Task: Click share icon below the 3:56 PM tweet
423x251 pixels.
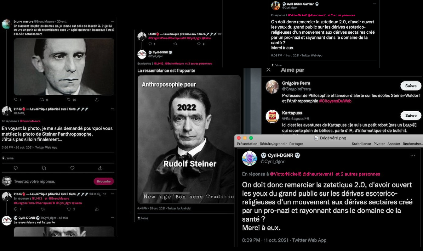Action: pyautogui.click(x=100, y=168)
